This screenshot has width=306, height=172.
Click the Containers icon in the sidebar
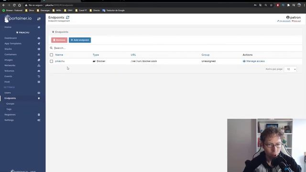(x=39, y=54)
